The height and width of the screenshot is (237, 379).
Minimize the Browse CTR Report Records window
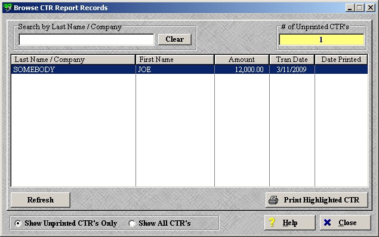(350, 8)
